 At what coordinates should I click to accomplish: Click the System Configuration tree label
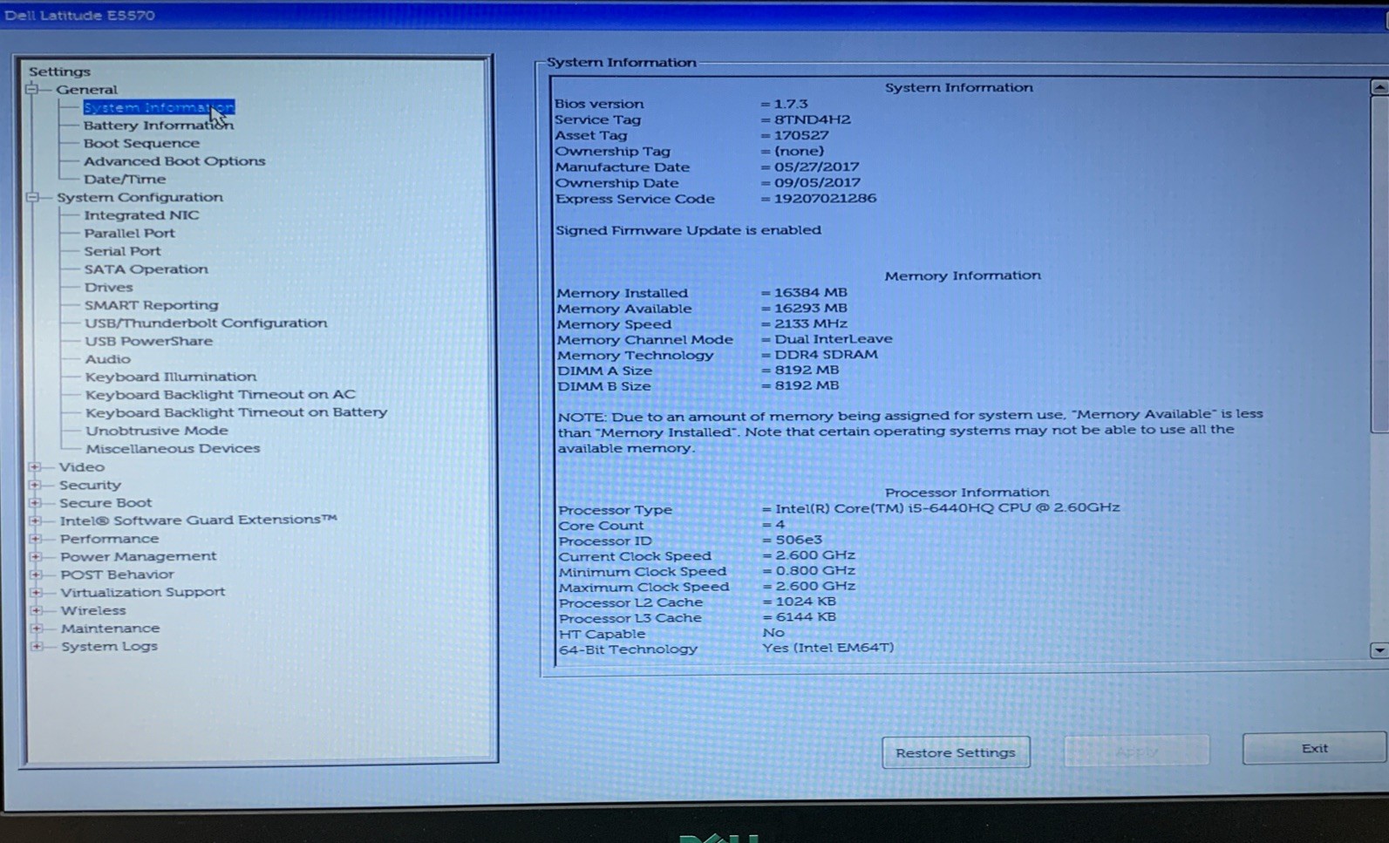(140, 197)
